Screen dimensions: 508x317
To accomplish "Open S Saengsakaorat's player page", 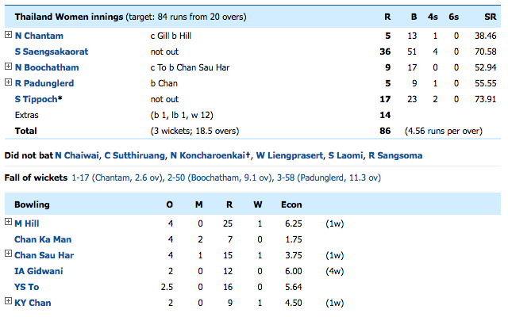I will [x=52, y=52].
